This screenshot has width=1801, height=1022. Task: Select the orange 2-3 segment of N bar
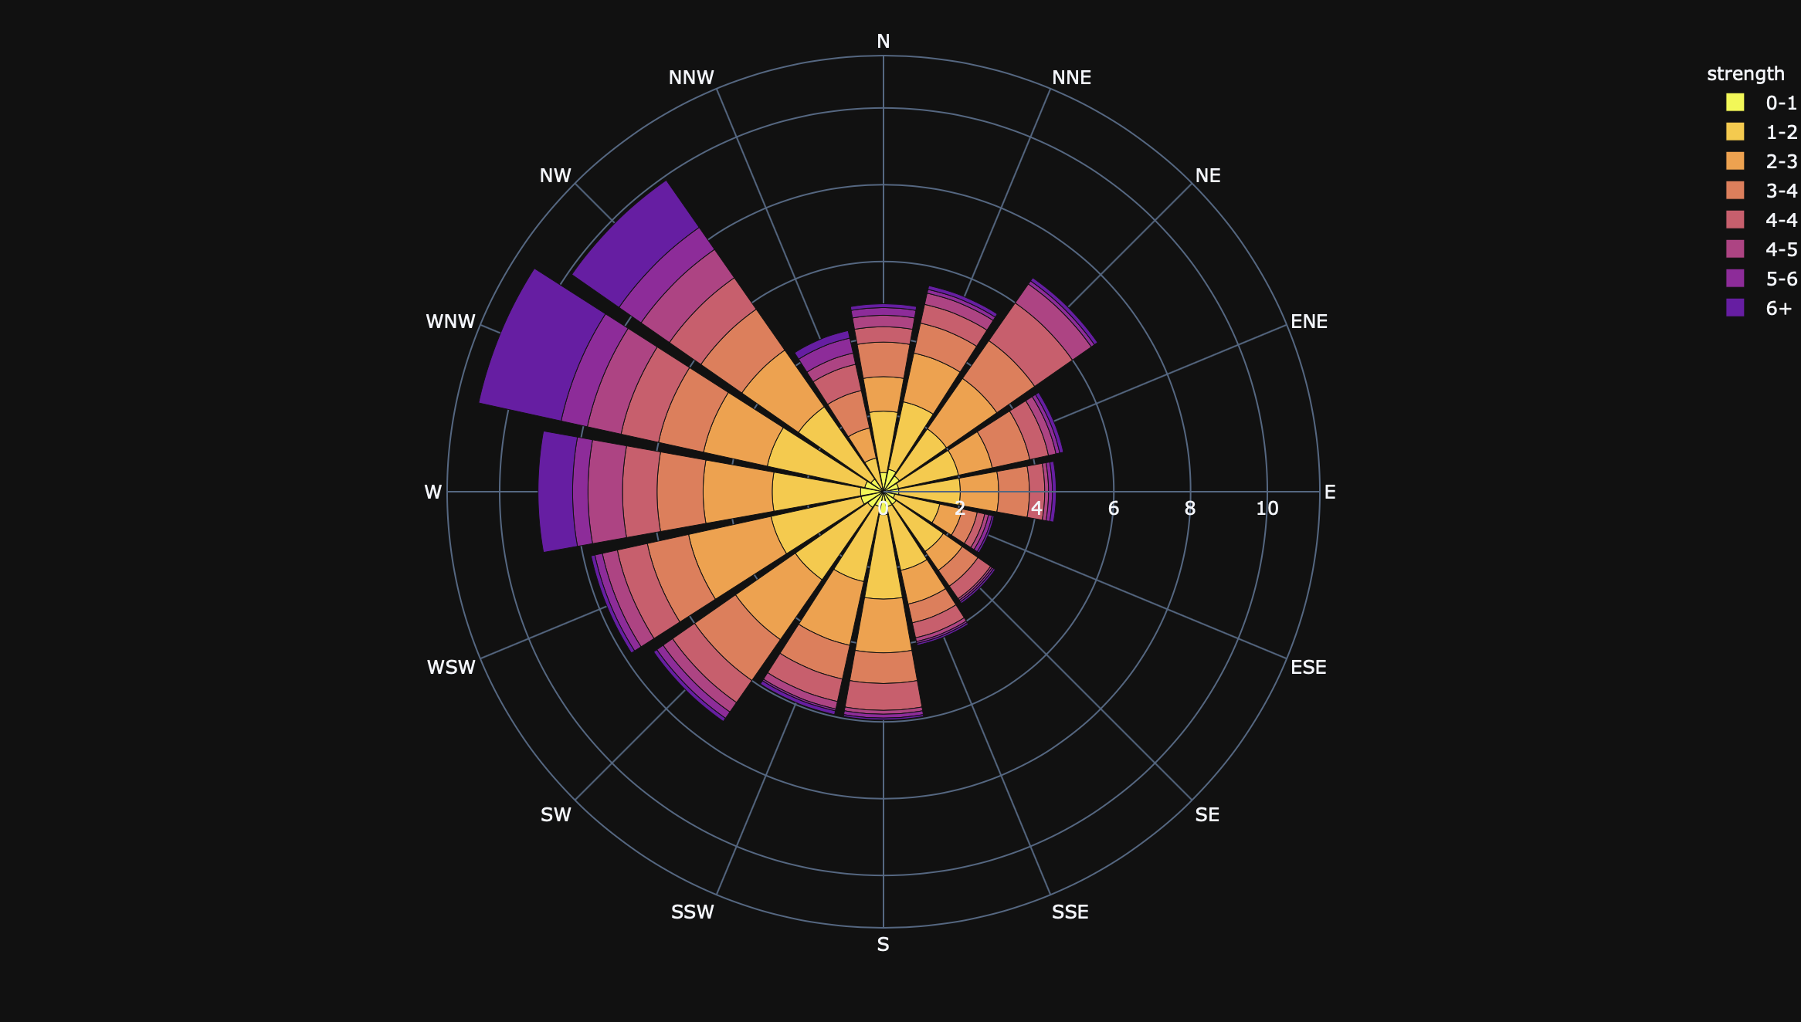[884, 394]
